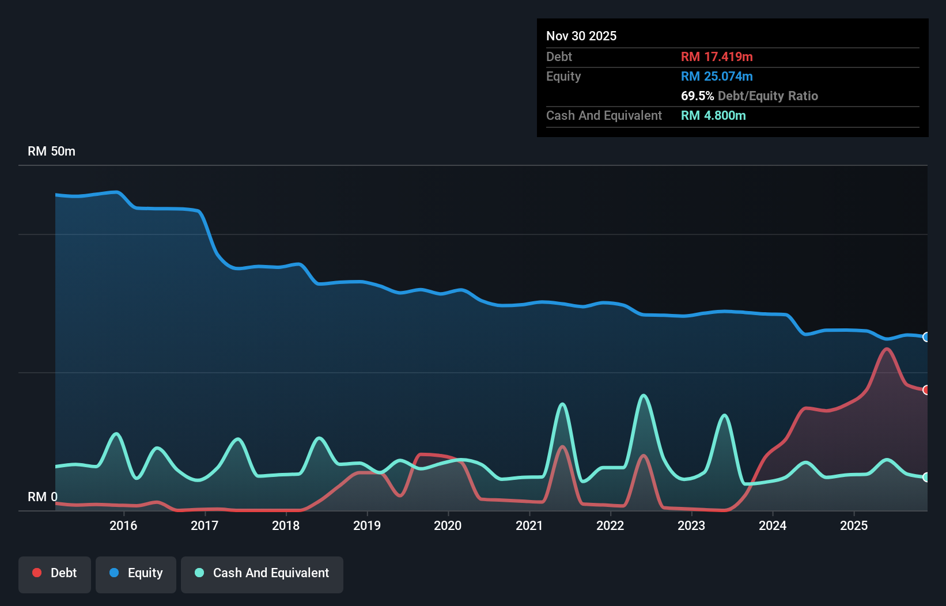946x606 pixels.
Task: Click the 69.5% Debt/Equity Ratio text
Action: [750, 96]
